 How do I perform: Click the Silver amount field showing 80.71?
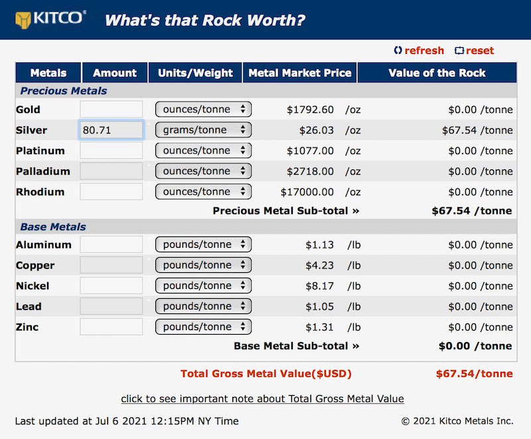112,130
